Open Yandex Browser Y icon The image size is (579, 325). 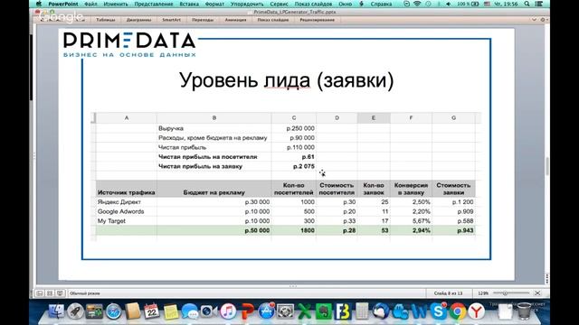477,311
